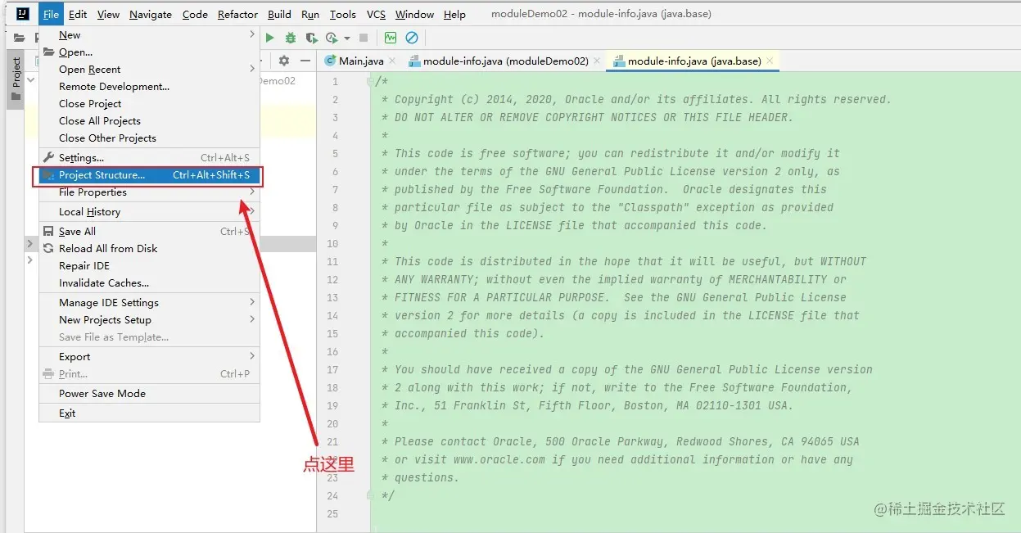Screen dimensions: 1021x533
Task: Click the File menu in menu bar
Action: point(51,14)
